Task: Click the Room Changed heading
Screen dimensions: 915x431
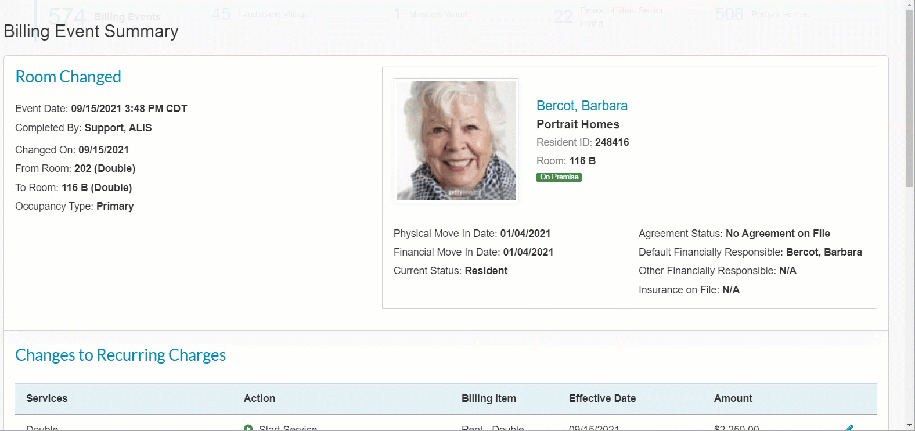Action: (x=68, y=77)
